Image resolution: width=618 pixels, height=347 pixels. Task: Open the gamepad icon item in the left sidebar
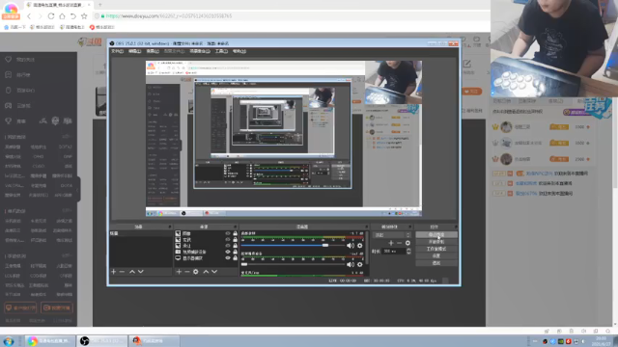click(x=9, y=105)
